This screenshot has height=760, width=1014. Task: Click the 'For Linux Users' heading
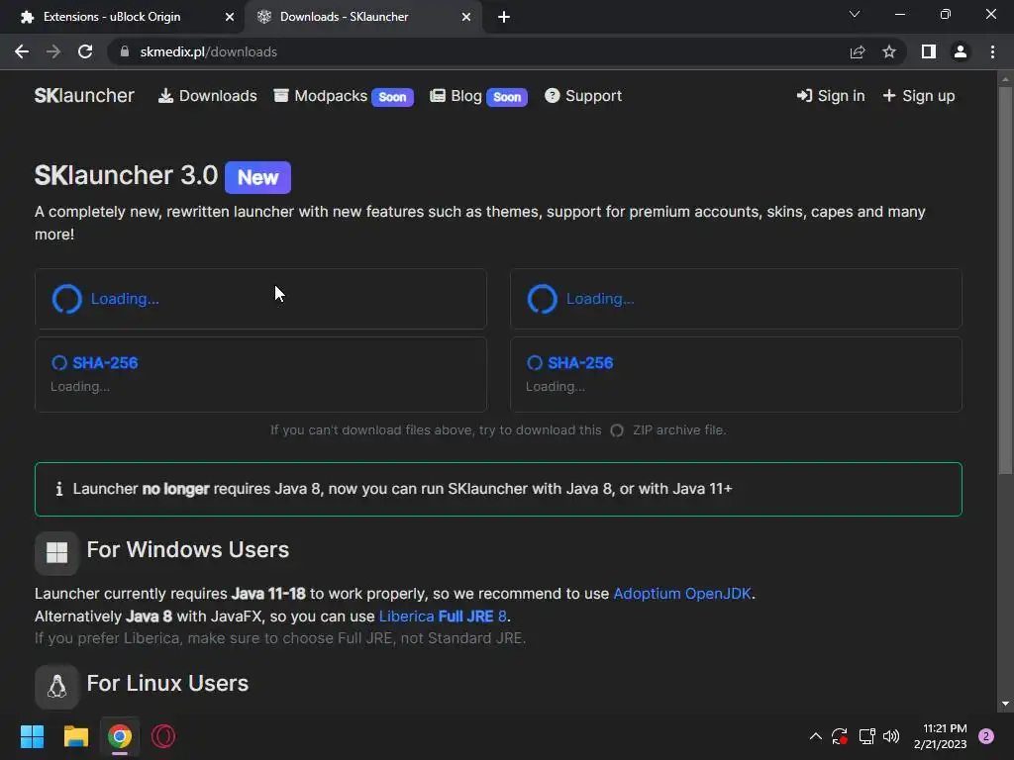pyautogui.click(x=167, y=683)
